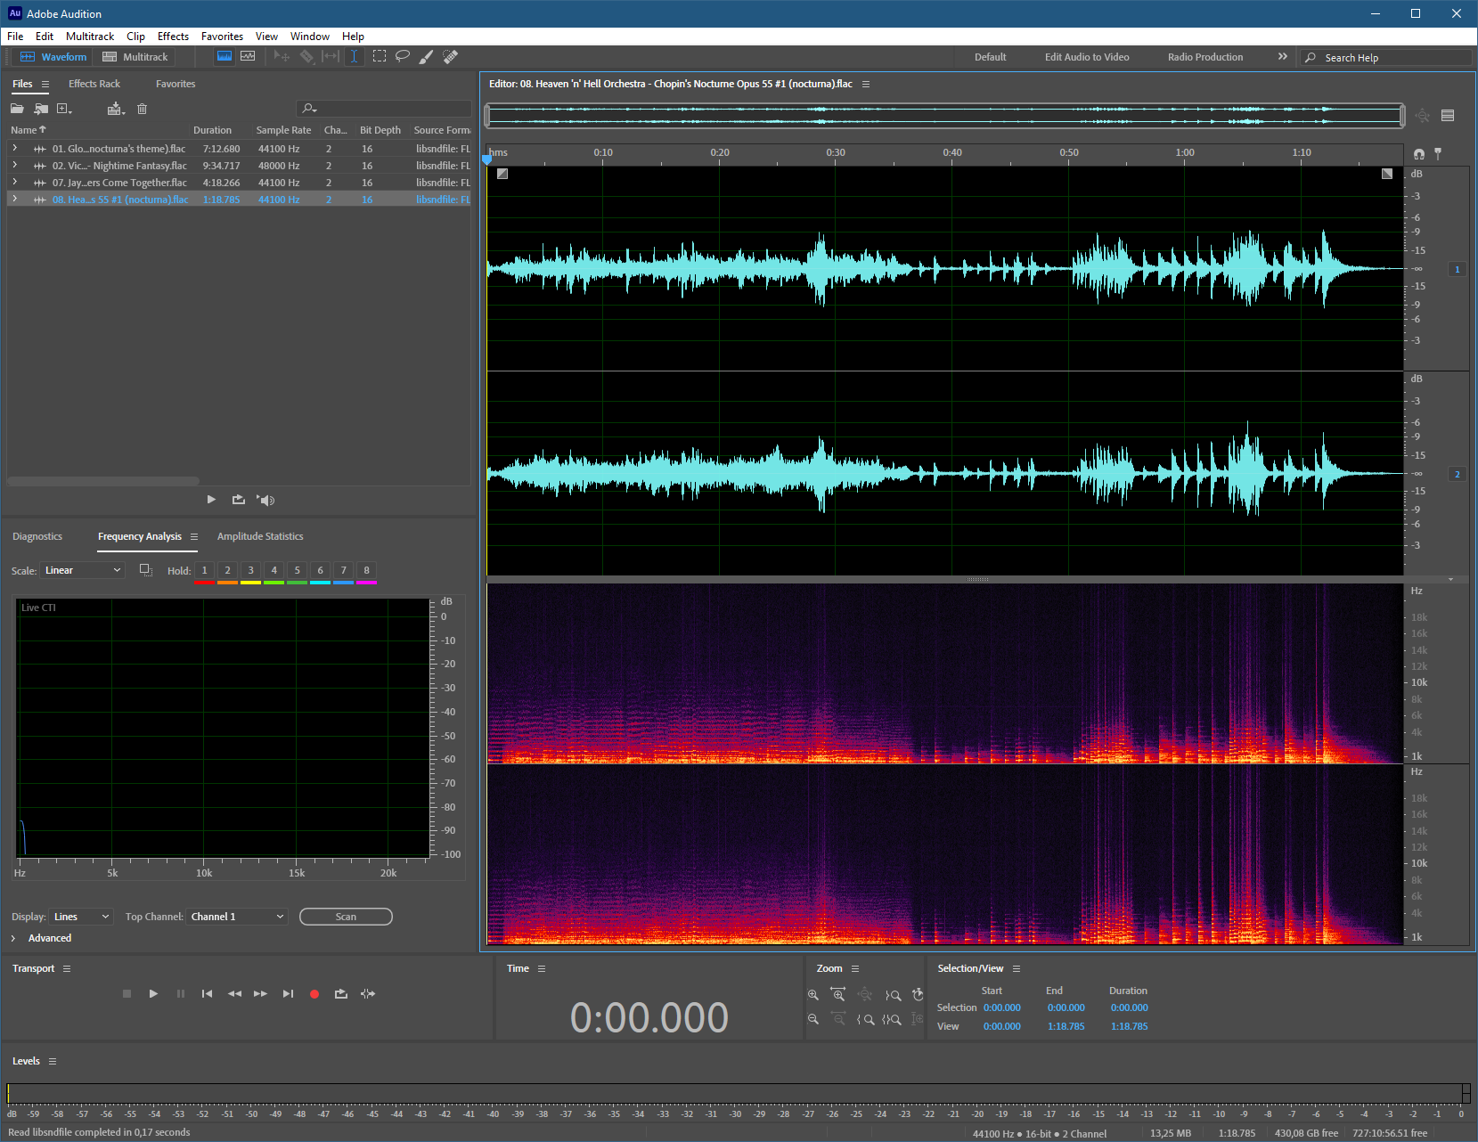
Task: Expand the 01. Glo...nocturna's theme file row
Action: point(15,149)
